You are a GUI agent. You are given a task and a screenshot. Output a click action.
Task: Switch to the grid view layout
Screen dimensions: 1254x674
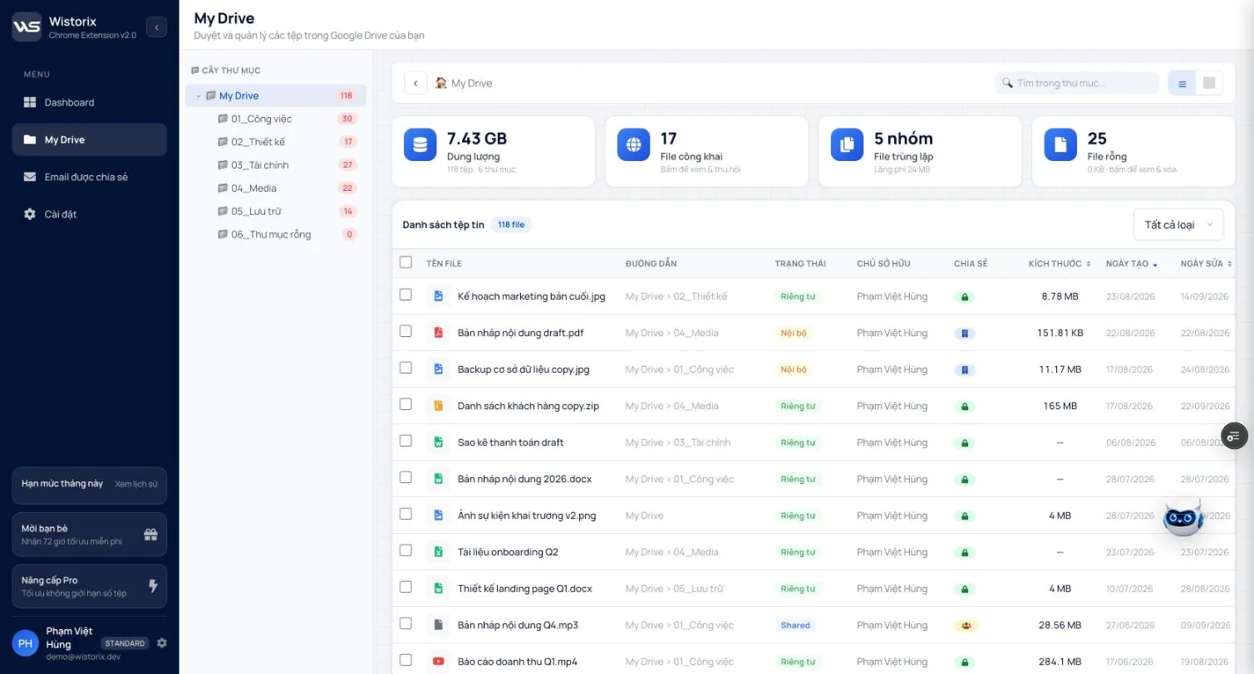click(1209, 83)
